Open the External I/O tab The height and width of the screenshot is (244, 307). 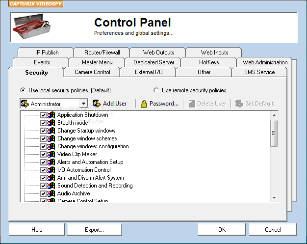pyautogui.click(x=149, y=72)
